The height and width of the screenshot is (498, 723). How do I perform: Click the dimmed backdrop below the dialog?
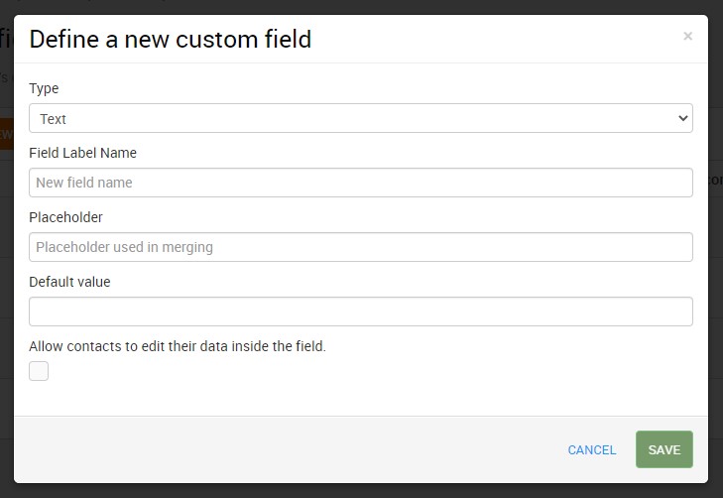[x=361, y=491]
